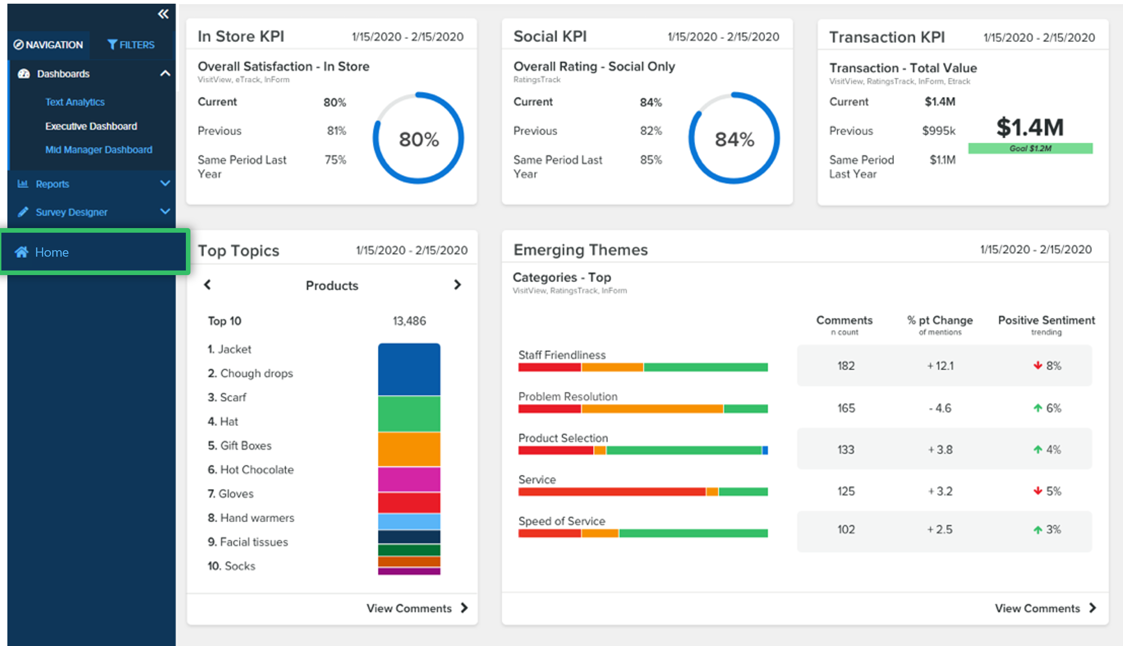Image resolution: width=1123 pixels, height=646 pixels.
Task: Expand the Reports menu section
Action: [x=165, y=183]
